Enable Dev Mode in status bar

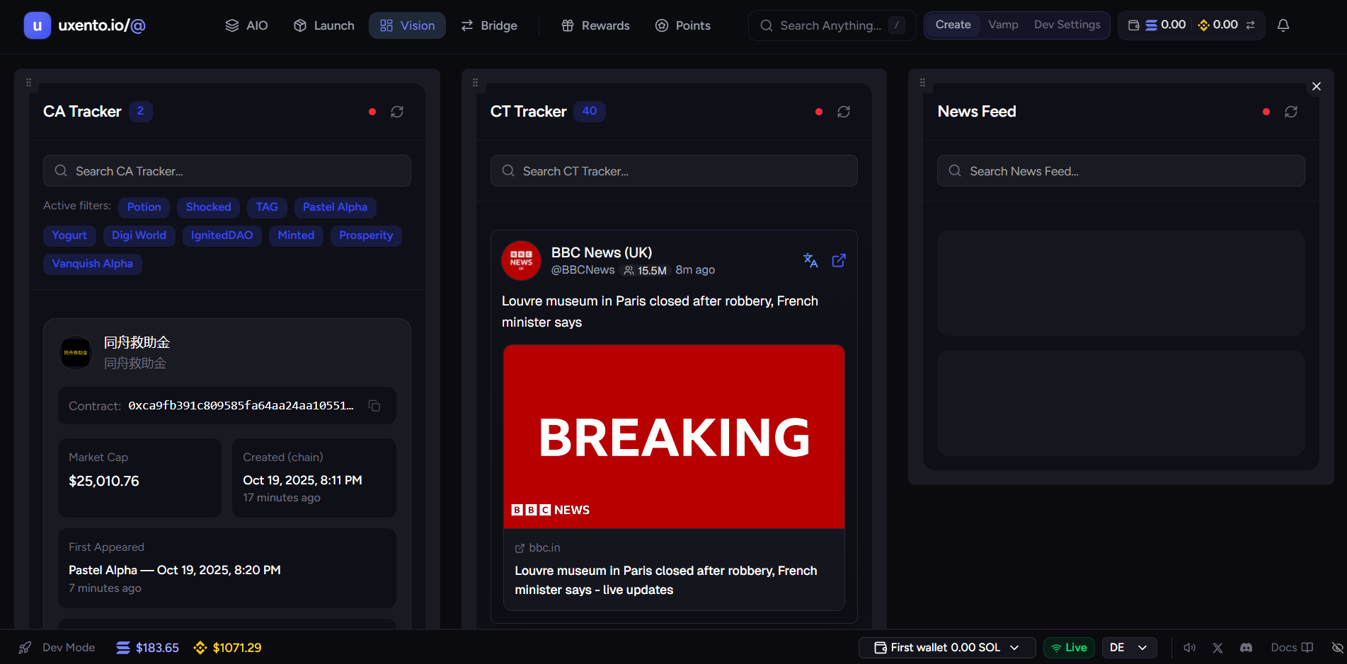[x=57, y=648]
